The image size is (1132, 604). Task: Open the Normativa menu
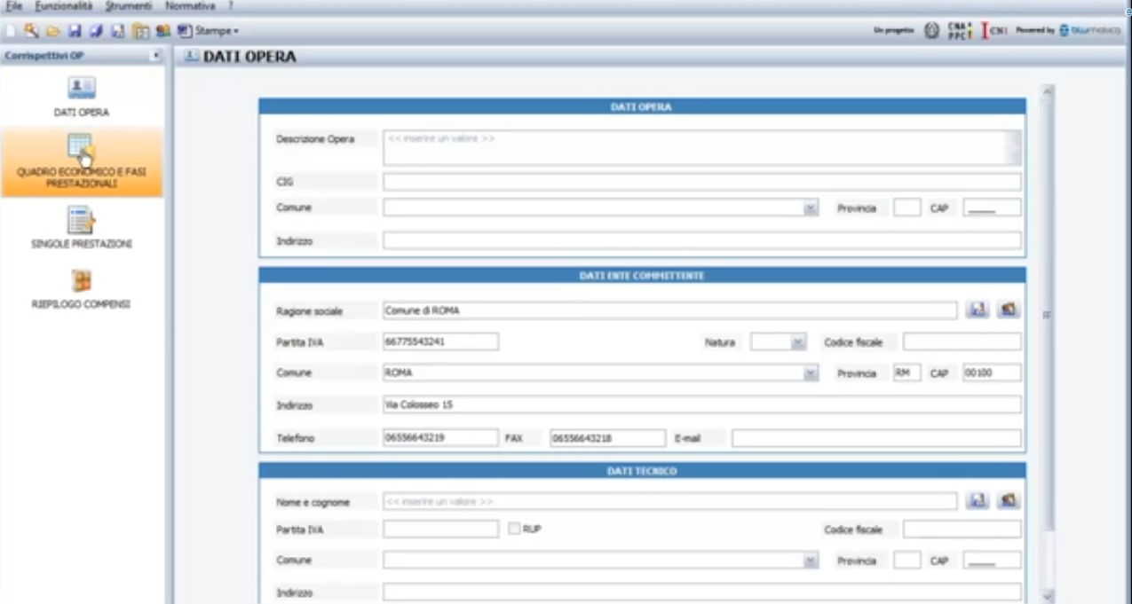189,6
